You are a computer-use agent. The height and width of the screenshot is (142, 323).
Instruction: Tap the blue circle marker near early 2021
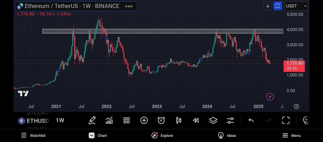pyautogui.click(x=59, y=70)
